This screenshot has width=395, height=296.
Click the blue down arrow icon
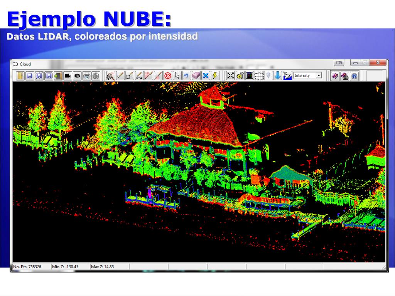(x=278, y=76)
